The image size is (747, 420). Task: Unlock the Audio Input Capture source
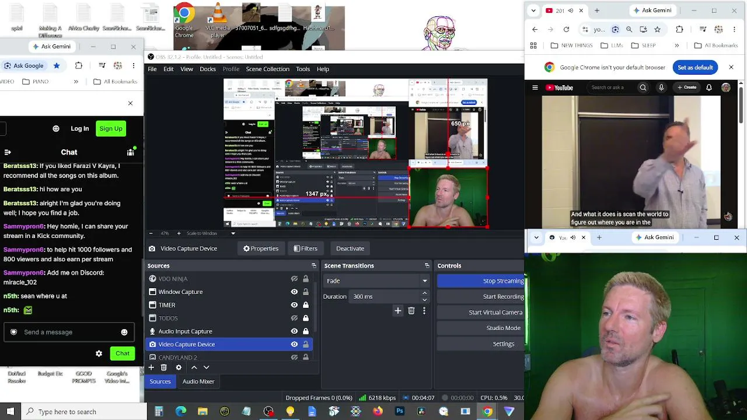305,331
